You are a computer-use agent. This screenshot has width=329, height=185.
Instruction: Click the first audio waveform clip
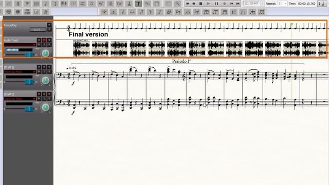(x=81, y=49)
